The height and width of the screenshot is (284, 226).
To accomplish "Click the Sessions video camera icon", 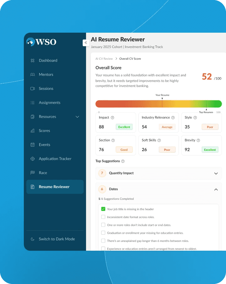I will [x=33, y=89].
